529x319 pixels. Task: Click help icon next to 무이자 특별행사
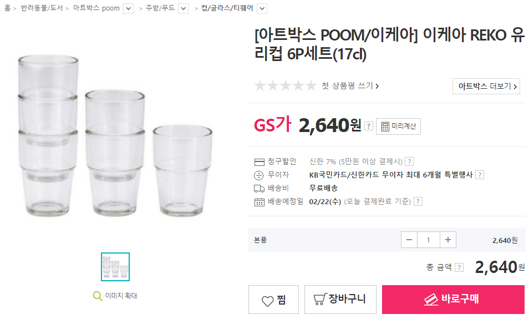click(480, 175)
